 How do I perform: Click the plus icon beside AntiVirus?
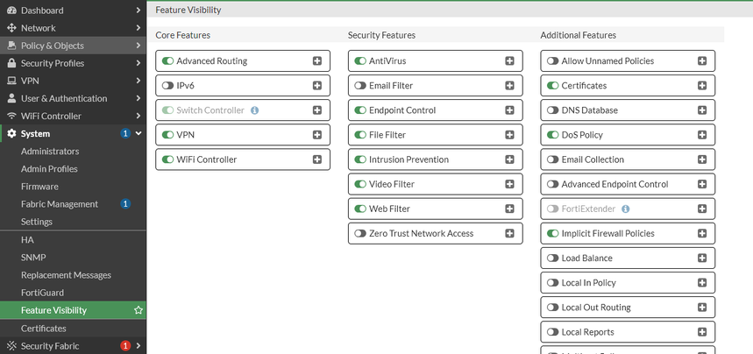509,61
